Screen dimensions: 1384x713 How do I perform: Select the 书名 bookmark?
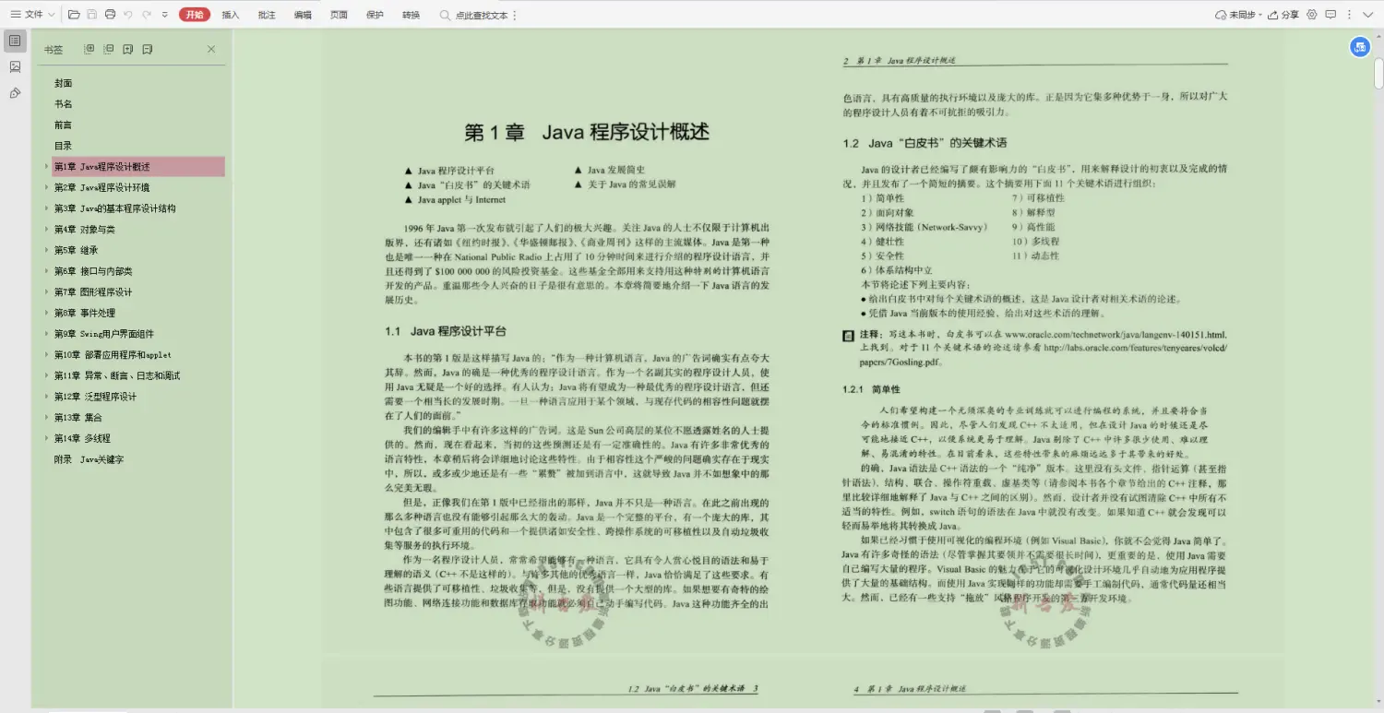63,104
